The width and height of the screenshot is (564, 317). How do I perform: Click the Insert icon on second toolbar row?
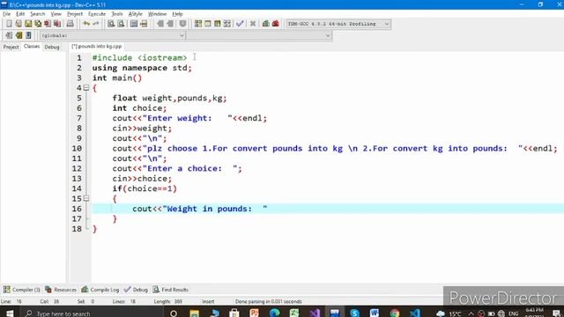9,35
